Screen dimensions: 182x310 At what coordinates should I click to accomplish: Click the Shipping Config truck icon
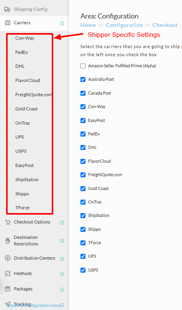7,9
